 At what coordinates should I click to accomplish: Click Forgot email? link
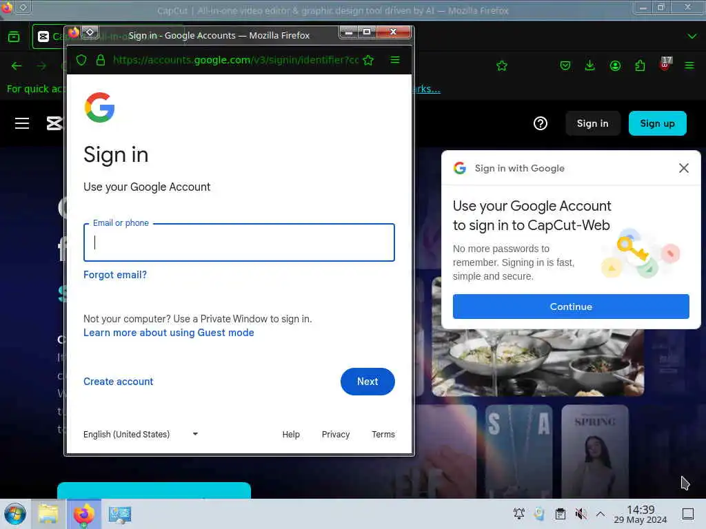pyautogui.click(x=115, y=275)
